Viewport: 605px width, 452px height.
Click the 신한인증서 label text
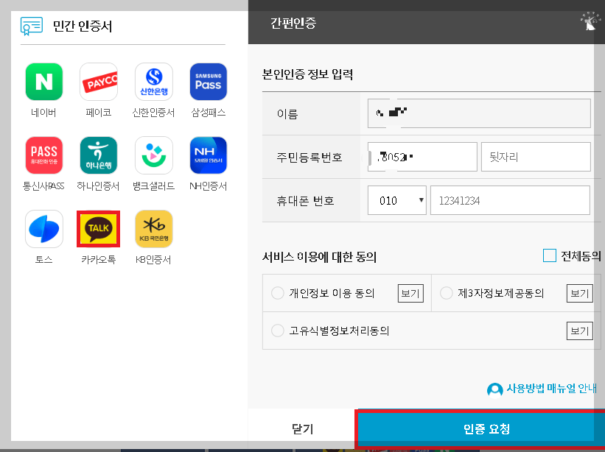[x=153, y=113]
